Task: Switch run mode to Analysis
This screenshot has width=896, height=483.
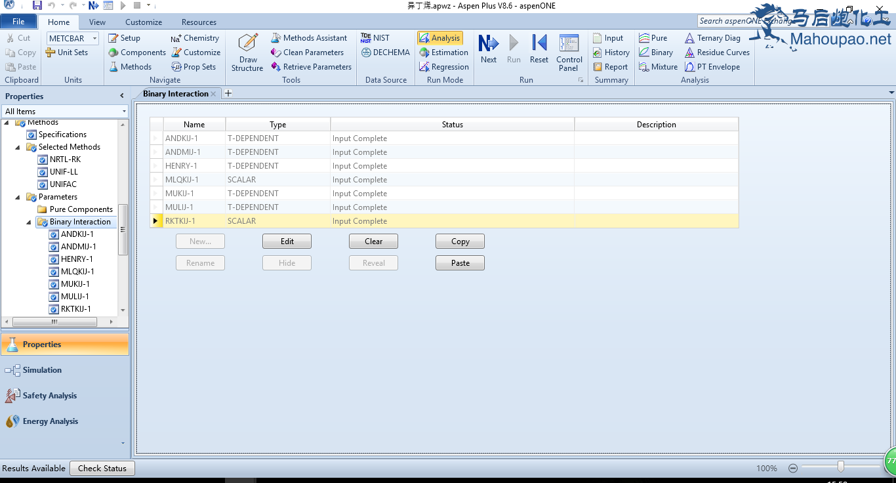Action: [439, 38]
